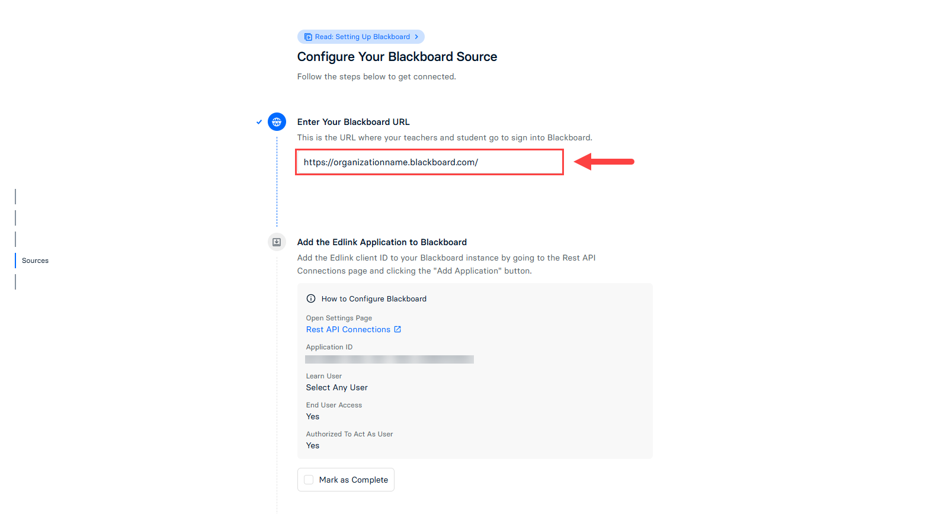Click the download icon beside Add Edlink Application step
The width and height of the screenshot is (949, 514).
(277, 242)
